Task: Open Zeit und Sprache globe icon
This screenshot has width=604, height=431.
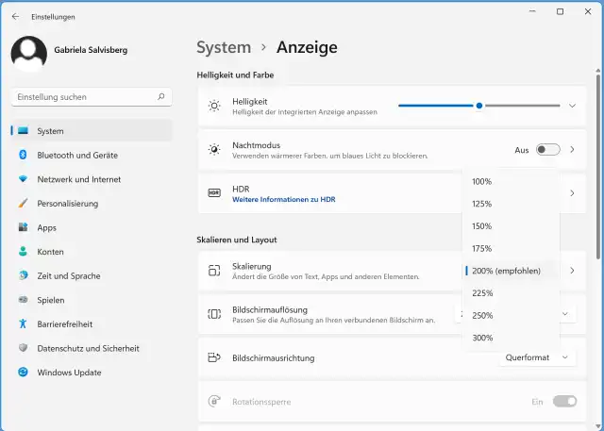Action: [23, 275]
